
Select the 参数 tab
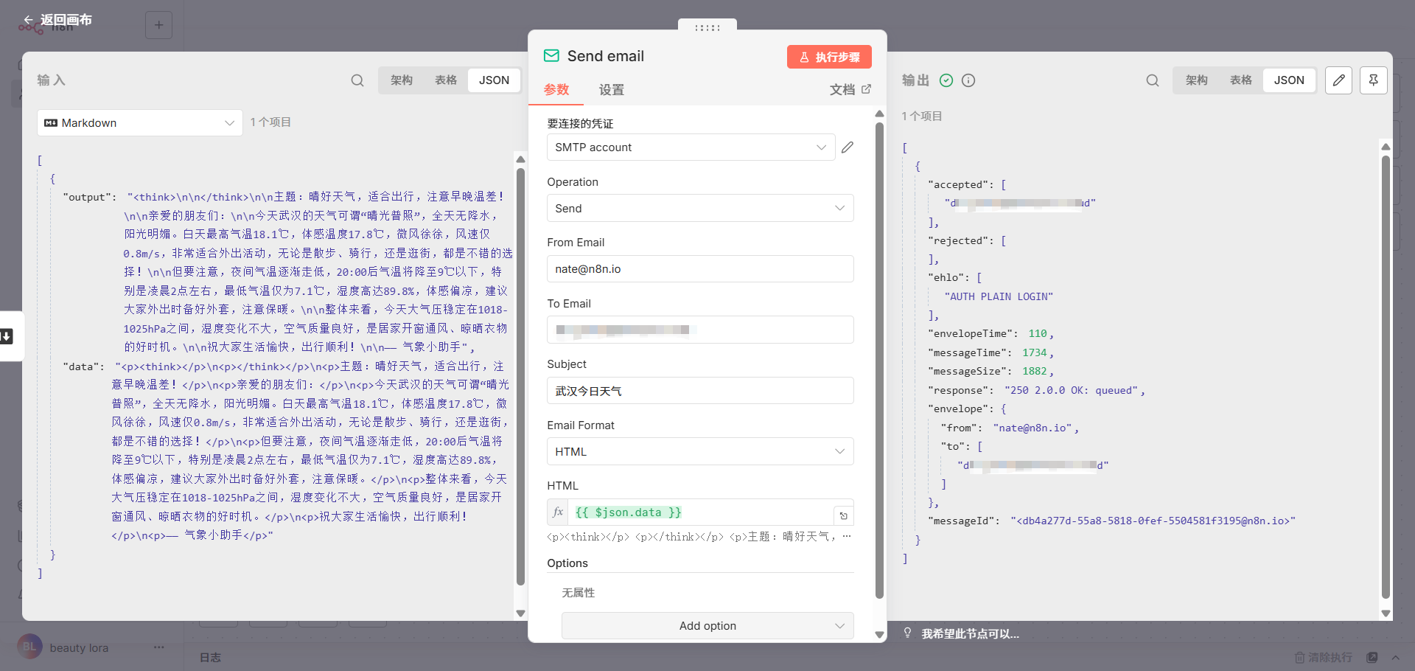tap(556, 90)
